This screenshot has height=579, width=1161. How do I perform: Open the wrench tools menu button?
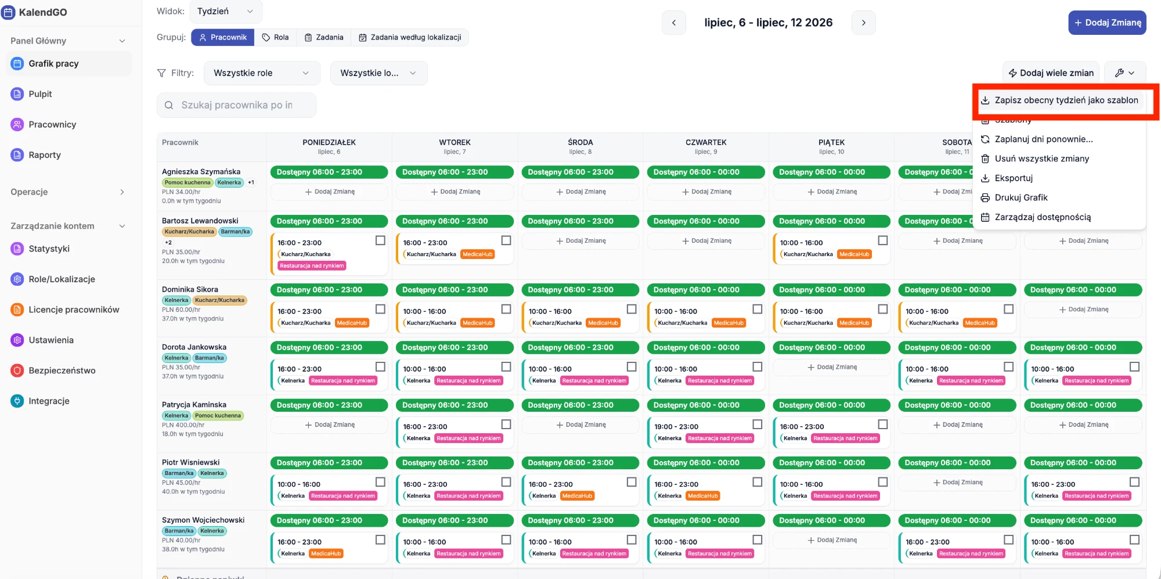point(1125,73)
